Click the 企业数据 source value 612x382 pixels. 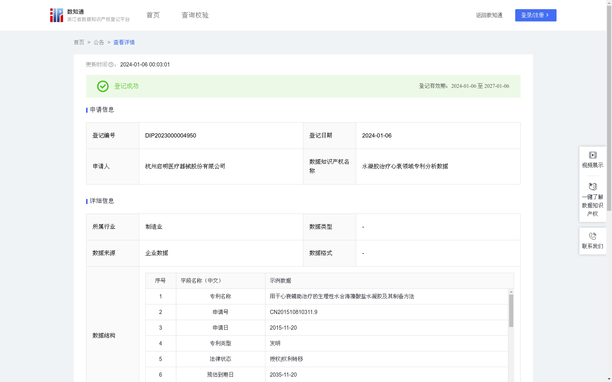[156, 253]
